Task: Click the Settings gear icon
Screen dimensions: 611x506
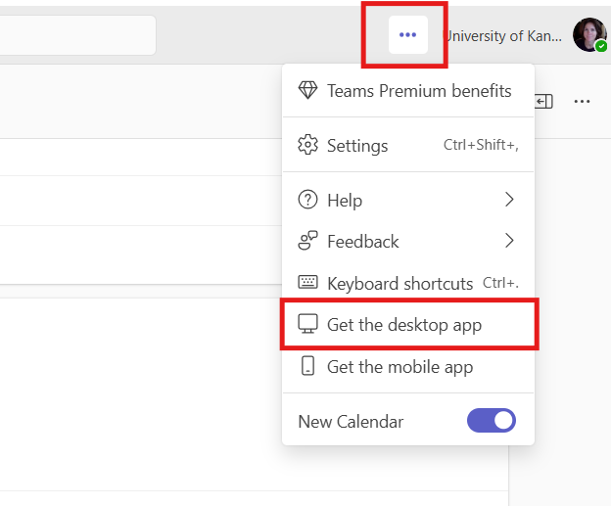Action: coord(308,146)
